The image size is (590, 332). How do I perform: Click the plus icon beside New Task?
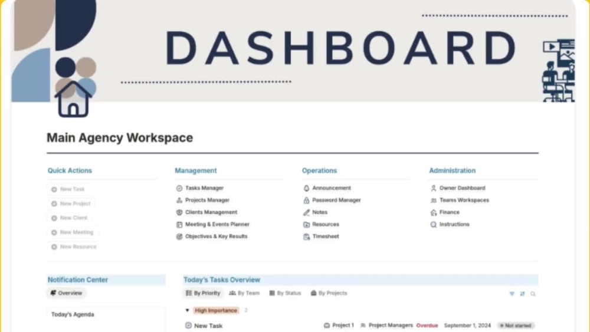[x=54, y=189]
